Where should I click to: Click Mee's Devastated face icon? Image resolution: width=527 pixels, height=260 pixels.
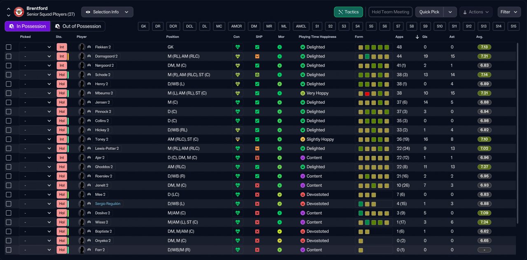point(303,195)
